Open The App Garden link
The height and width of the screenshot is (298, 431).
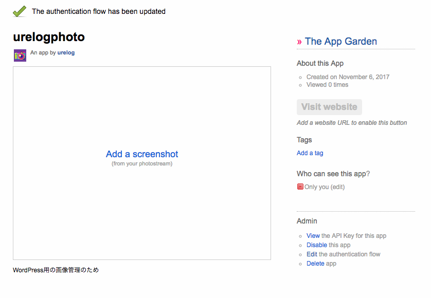tap(341, 41)
